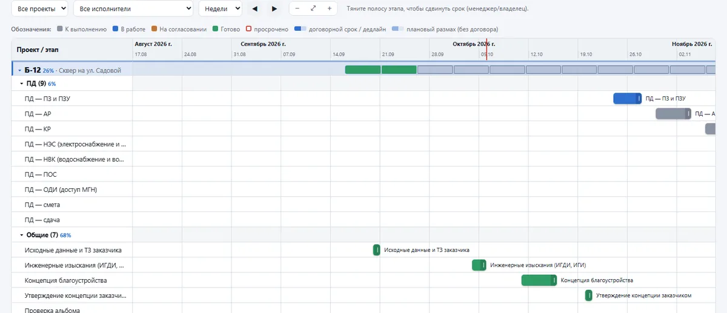Click the "Август 2026 г." month header
Image resolution: width=727 pixels, height=313 pixels.
click(x=153, y=44)
